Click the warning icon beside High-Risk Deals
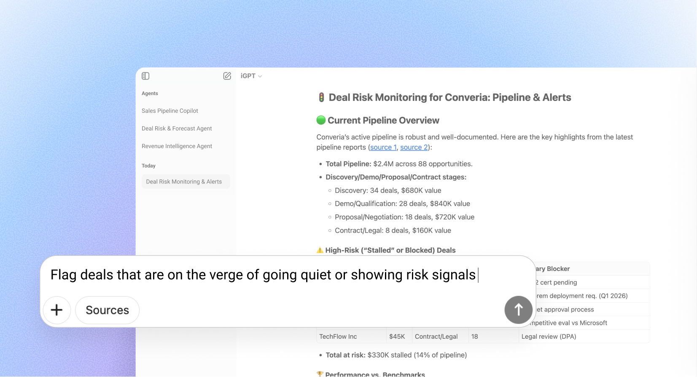Viewport: 697px width, 377px height. 320,250
